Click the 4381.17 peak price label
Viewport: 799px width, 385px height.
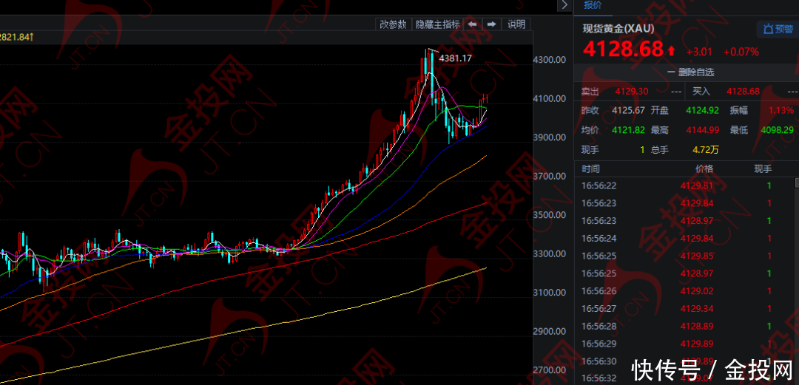pyautogui.click(x=455, y=58)
